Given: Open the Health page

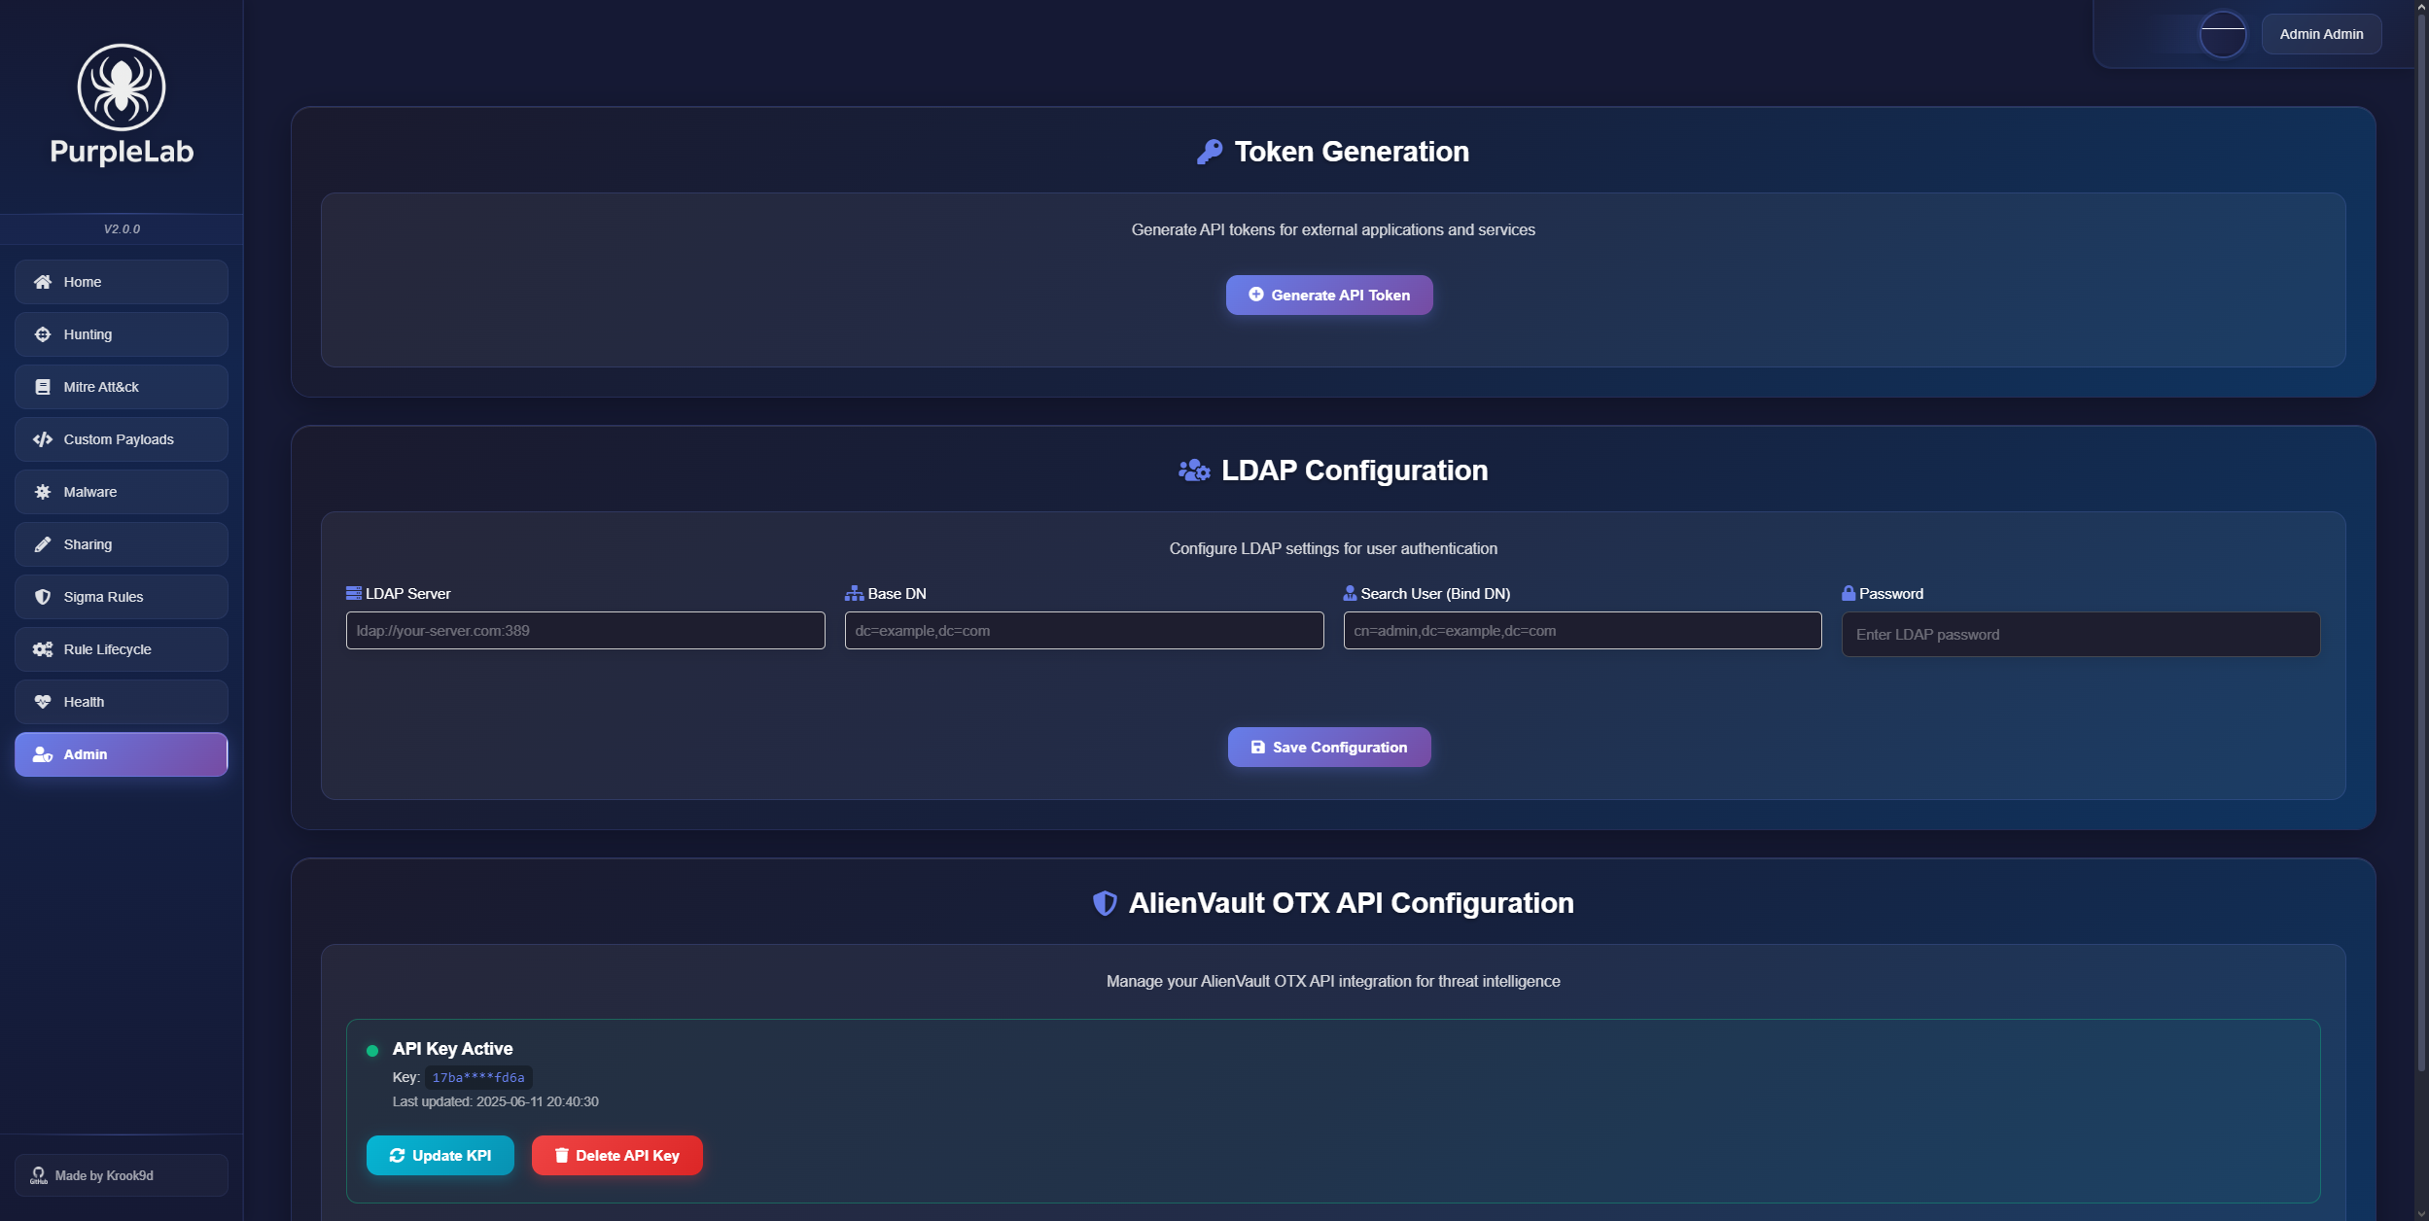Looking at the screenshot, I should click(x=122, y=702).
